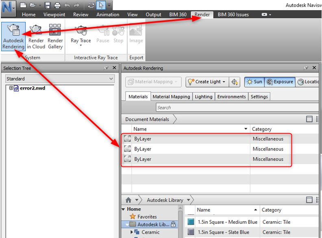Click the Redo arrow icon
Screen dimensions: 322x238
pos(76,5)
